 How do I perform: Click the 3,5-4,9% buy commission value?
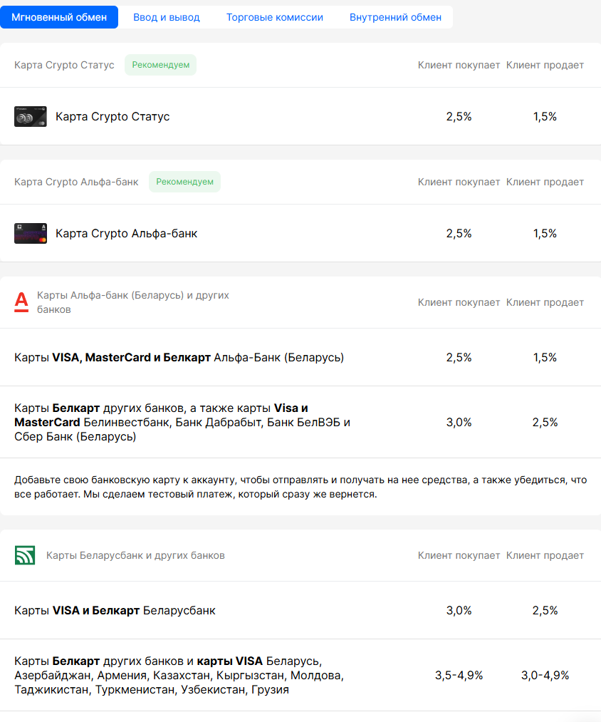tap(459, 675)
